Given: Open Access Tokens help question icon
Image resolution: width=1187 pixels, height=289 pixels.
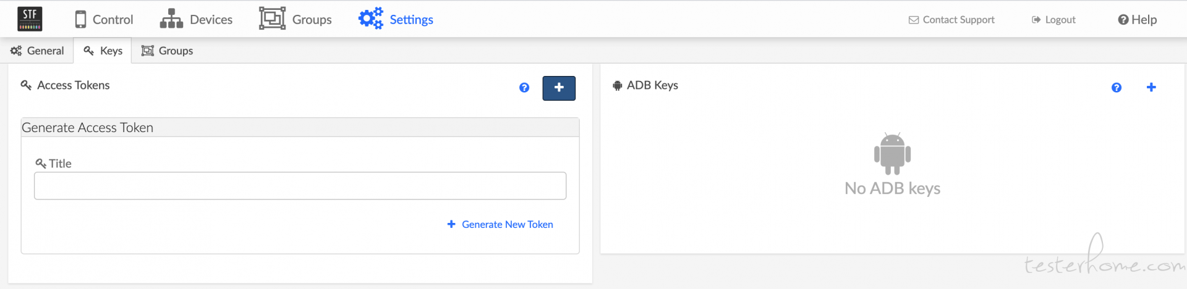Looking at the screenshot, I should pos(524,88).
